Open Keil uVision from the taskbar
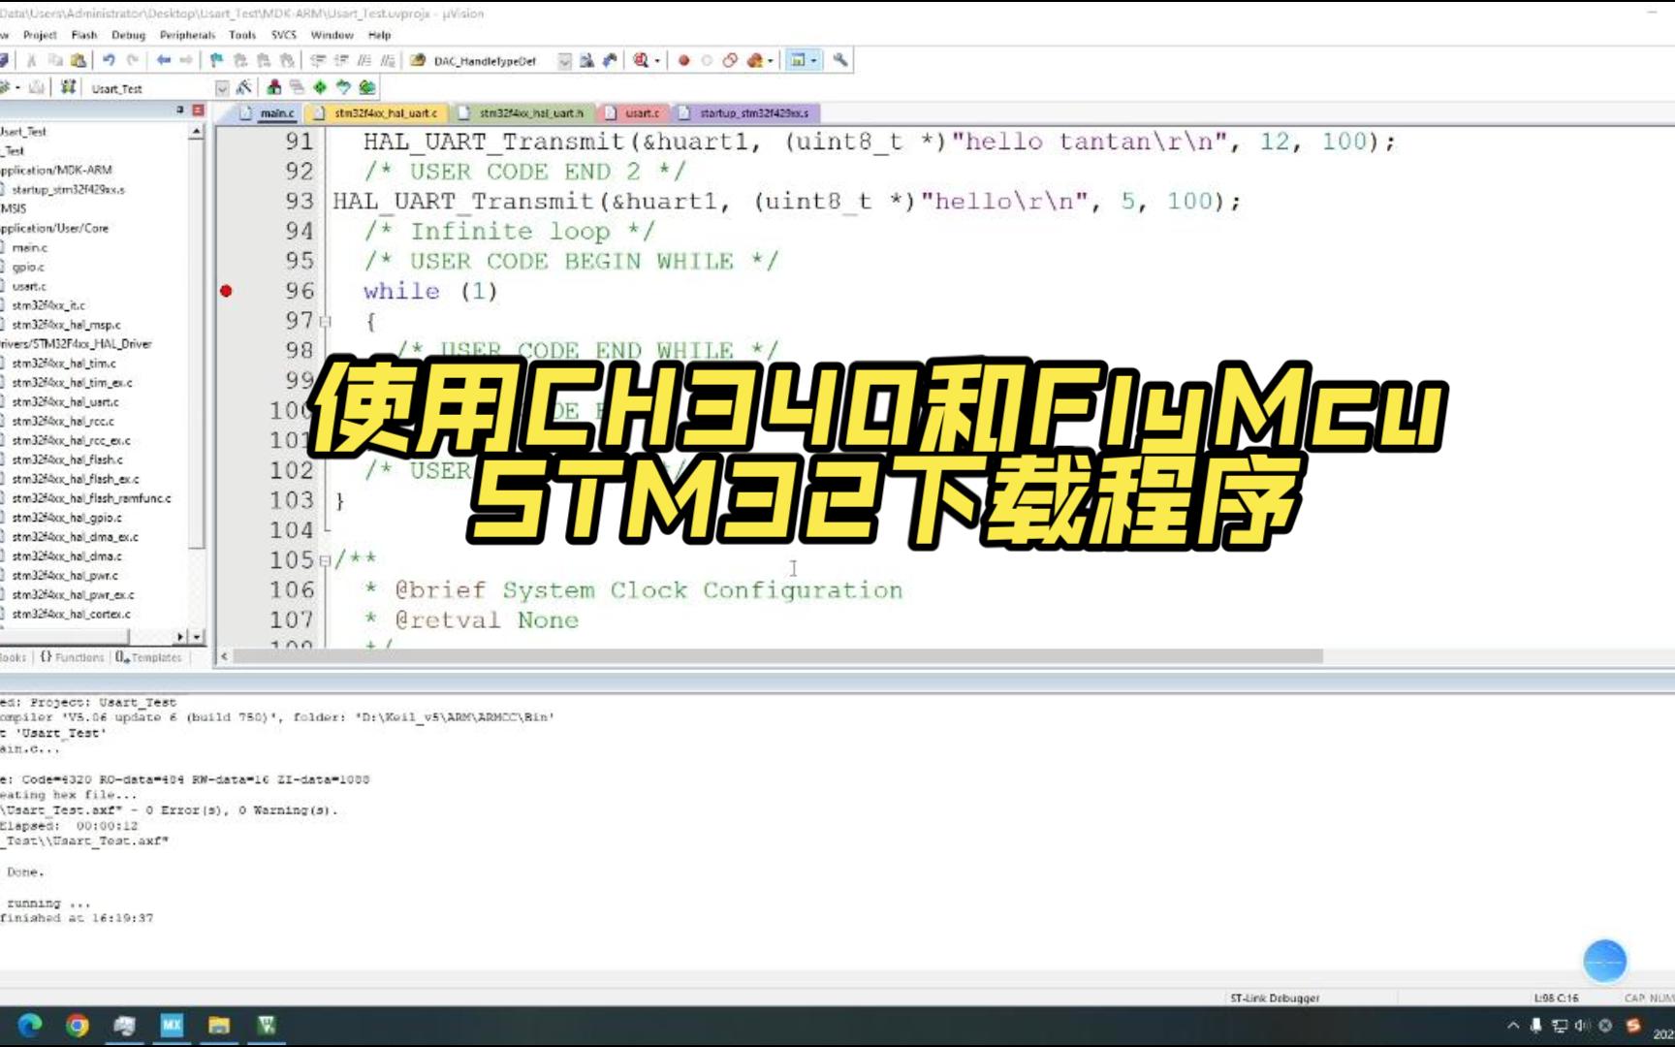Screen dimensions: 1675x1047 tap(267, 1025)
